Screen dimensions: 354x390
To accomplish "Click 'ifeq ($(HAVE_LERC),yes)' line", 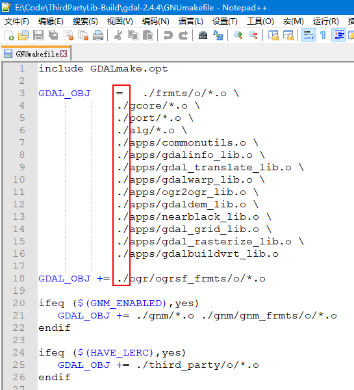I will pos(112,353).
